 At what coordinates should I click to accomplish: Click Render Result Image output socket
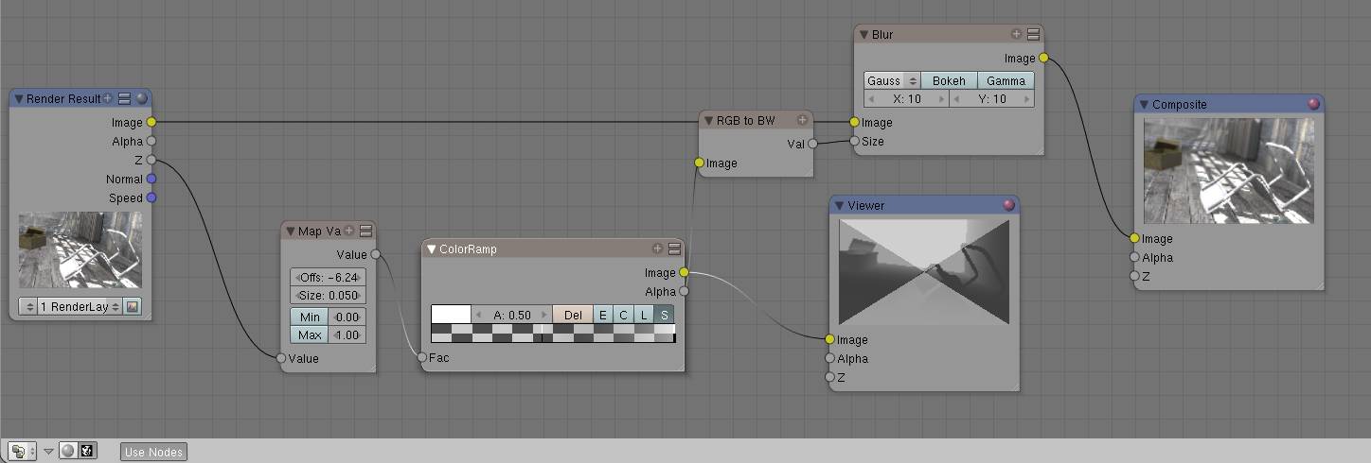click(x=151, y=122)
